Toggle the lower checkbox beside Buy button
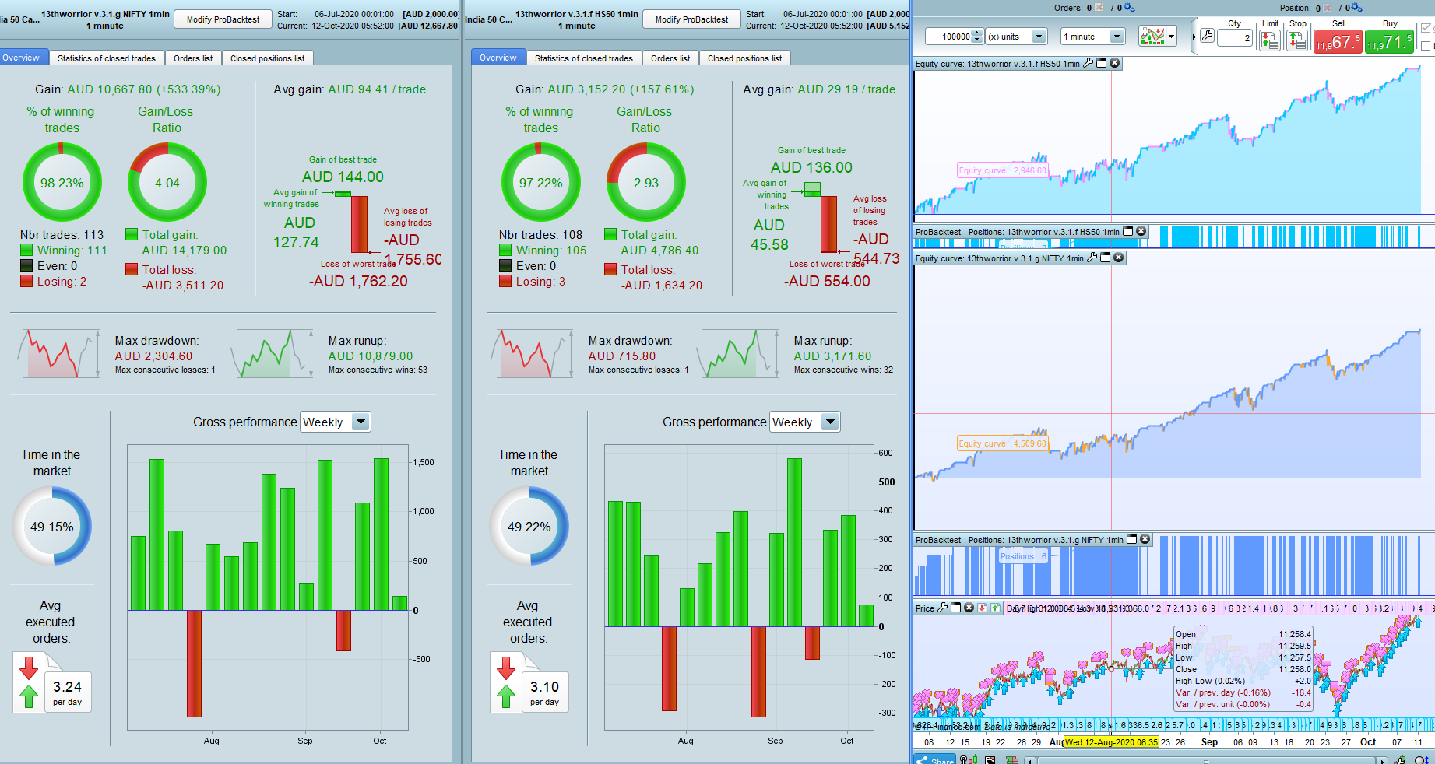This screenshot has width=1435, height=764. (x=1426, y=46)
